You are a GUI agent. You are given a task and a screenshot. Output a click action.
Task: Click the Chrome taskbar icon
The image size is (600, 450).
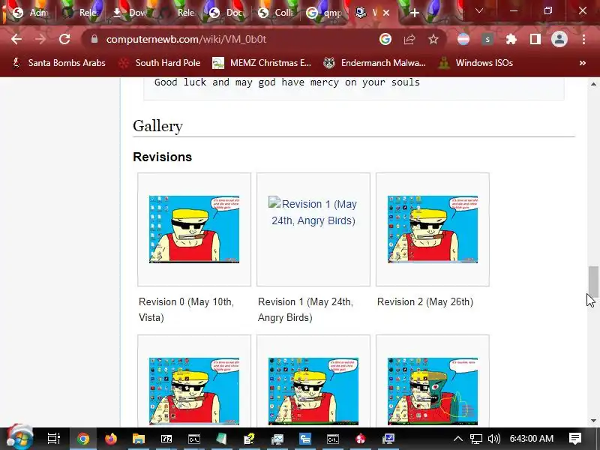(x=83, y=439)
